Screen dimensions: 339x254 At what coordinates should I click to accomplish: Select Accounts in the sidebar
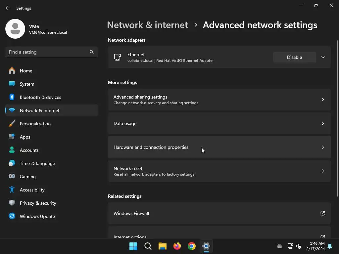[29, 150]
